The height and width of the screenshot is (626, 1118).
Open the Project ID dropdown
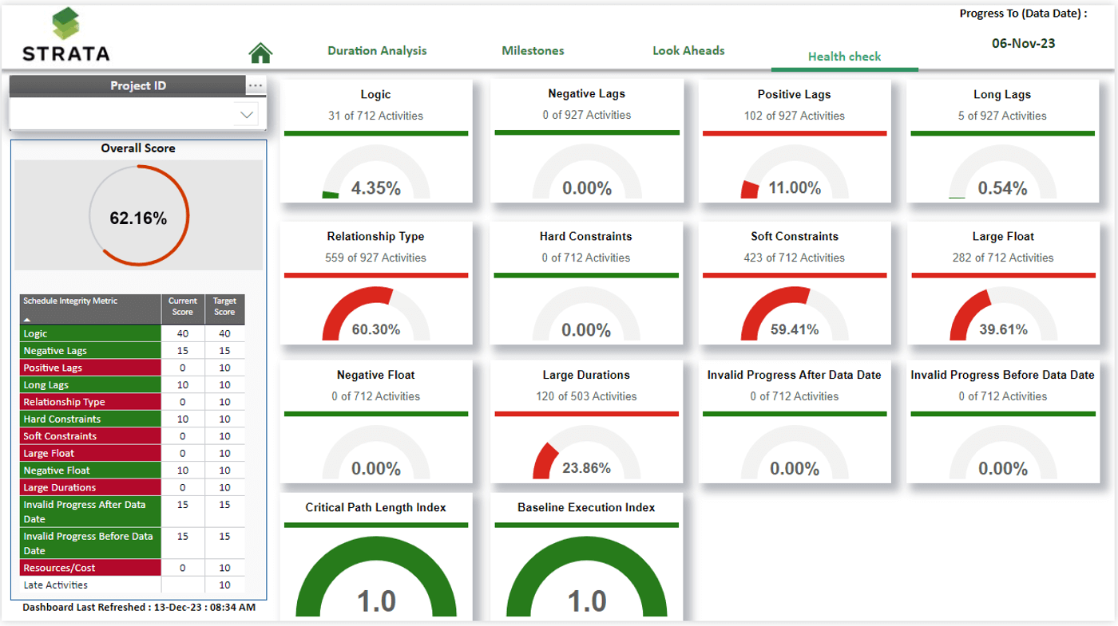(246, 114)
